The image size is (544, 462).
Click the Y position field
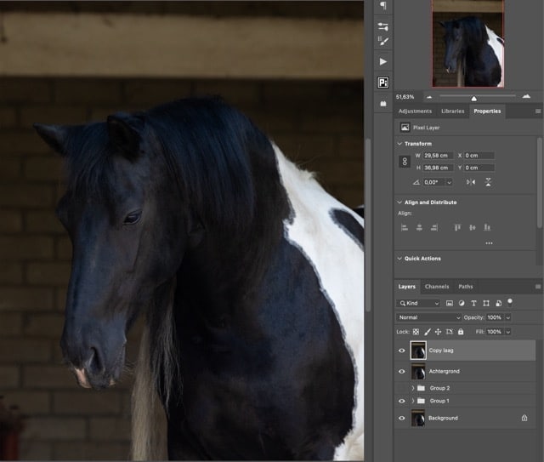(x=479, y=168)
